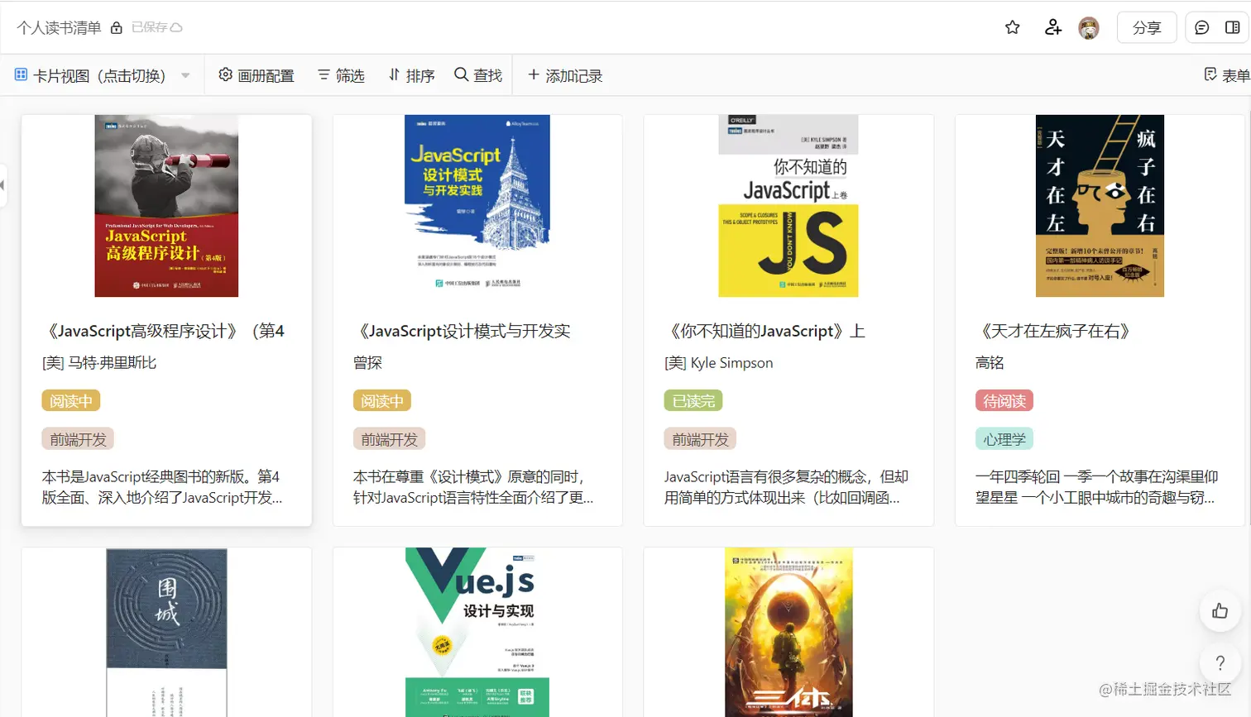Open the 你不知道的JavaScript cover image

point(788,206)
